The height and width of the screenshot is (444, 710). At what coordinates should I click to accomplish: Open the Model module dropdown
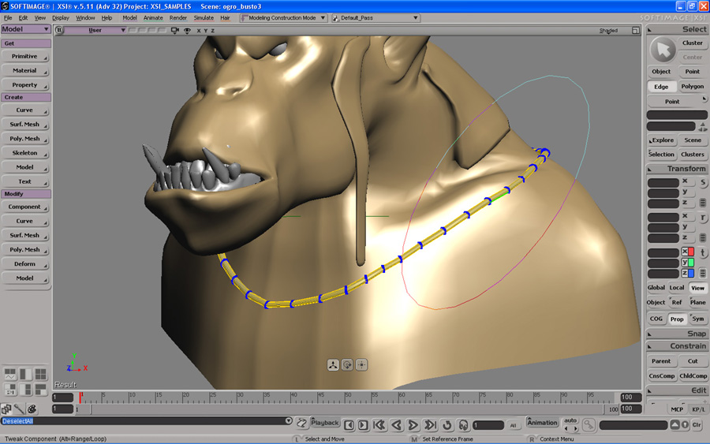[x=26, y=29]
